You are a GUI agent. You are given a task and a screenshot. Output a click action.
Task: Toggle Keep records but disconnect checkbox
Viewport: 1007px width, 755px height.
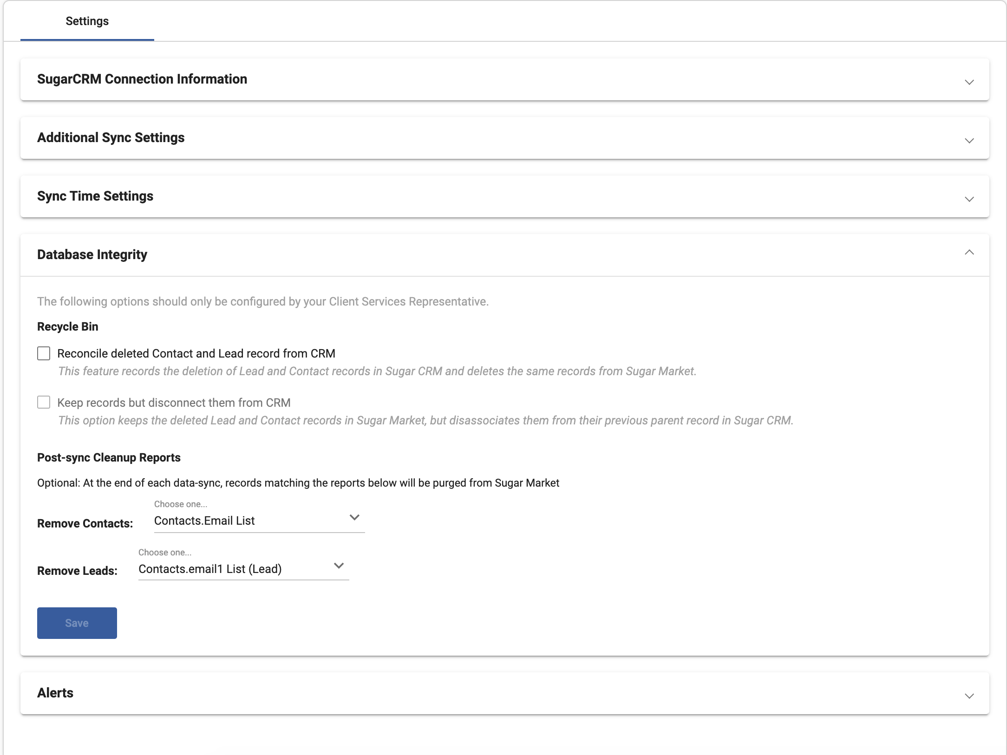click(44, 402)
